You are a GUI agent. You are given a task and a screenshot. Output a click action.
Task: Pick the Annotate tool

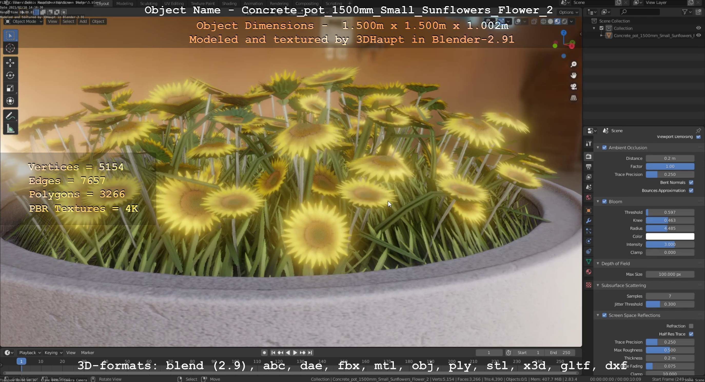pos(11,116)
